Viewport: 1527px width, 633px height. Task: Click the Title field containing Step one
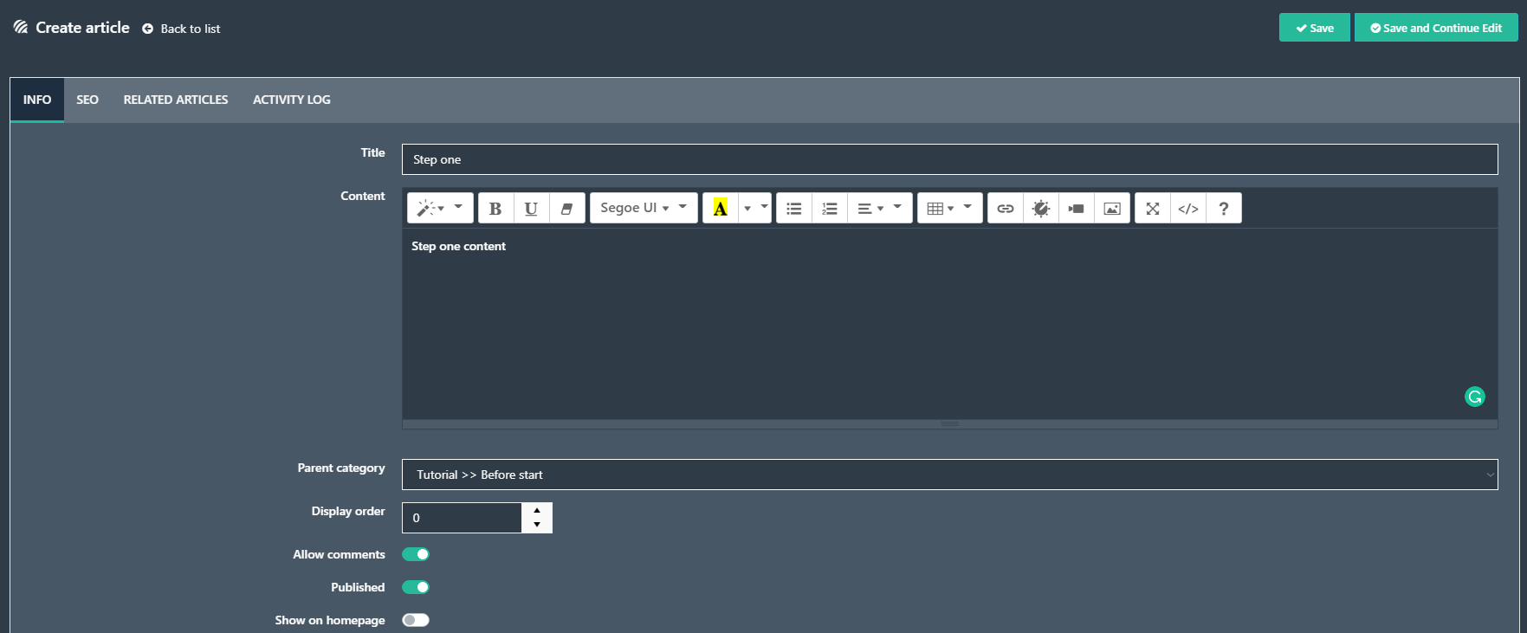[949, 159]
